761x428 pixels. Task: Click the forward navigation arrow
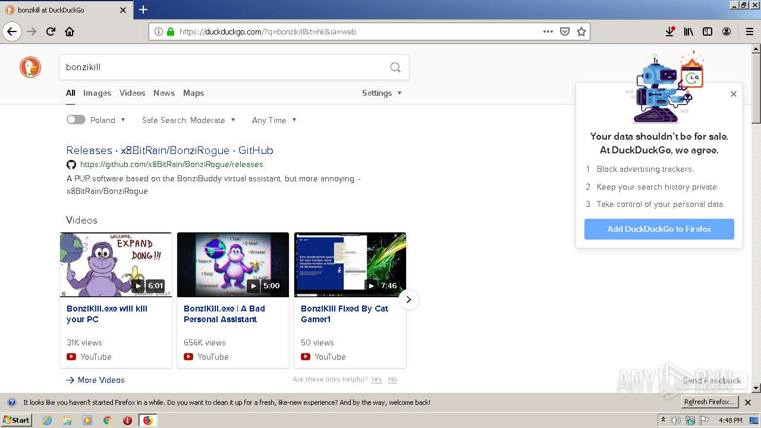click(x=32, y=32)
